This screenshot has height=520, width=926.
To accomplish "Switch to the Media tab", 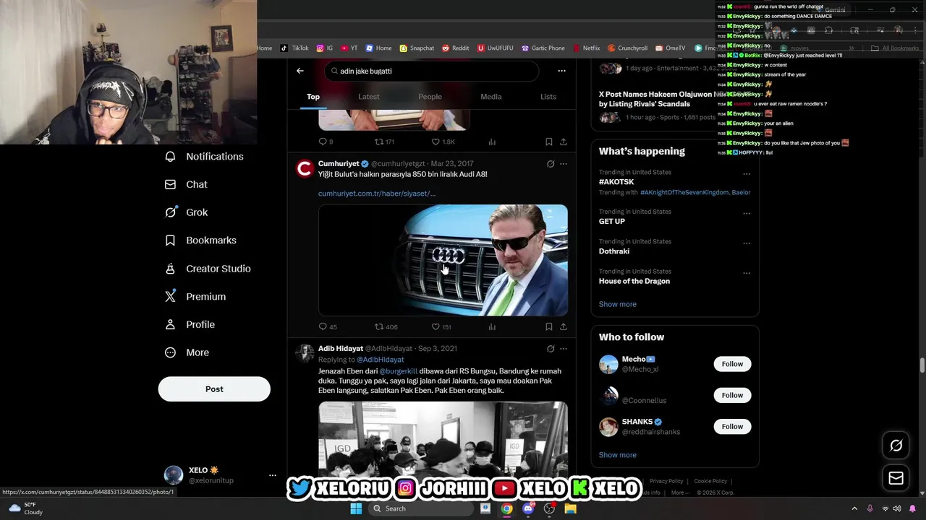I will point(490,97).
